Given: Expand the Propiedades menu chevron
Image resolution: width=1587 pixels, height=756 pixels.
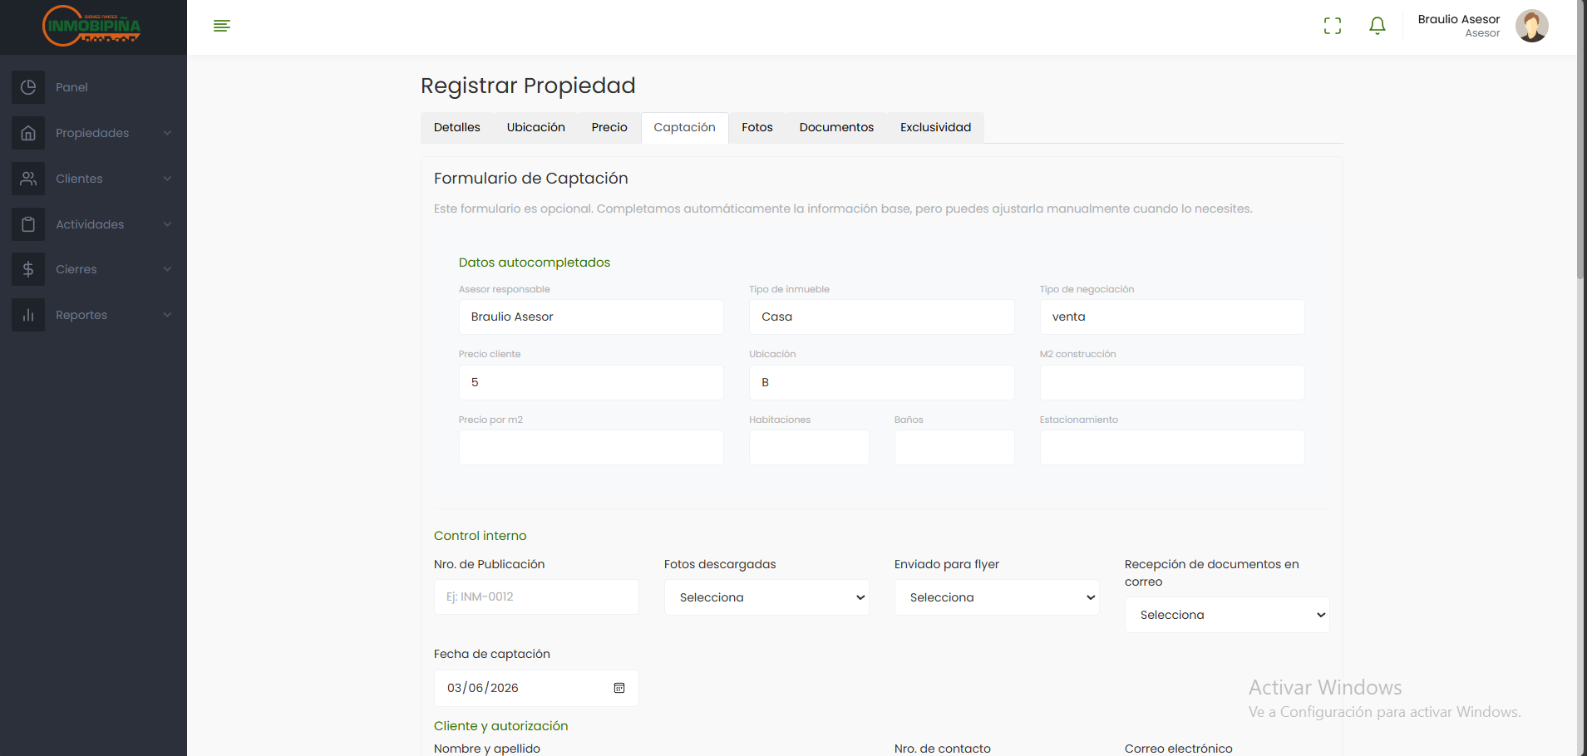Looking at the screenshot, I should coord(167,133).
